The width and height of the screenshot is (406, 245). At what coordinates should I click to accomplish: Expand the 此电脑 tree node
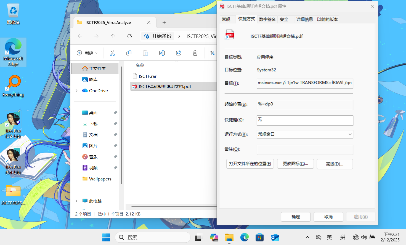click(77, 201)
